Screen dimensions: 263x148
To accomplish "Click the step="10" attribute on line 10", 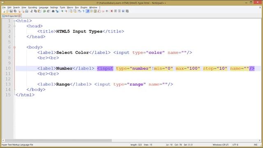I will tap(215, 69).
